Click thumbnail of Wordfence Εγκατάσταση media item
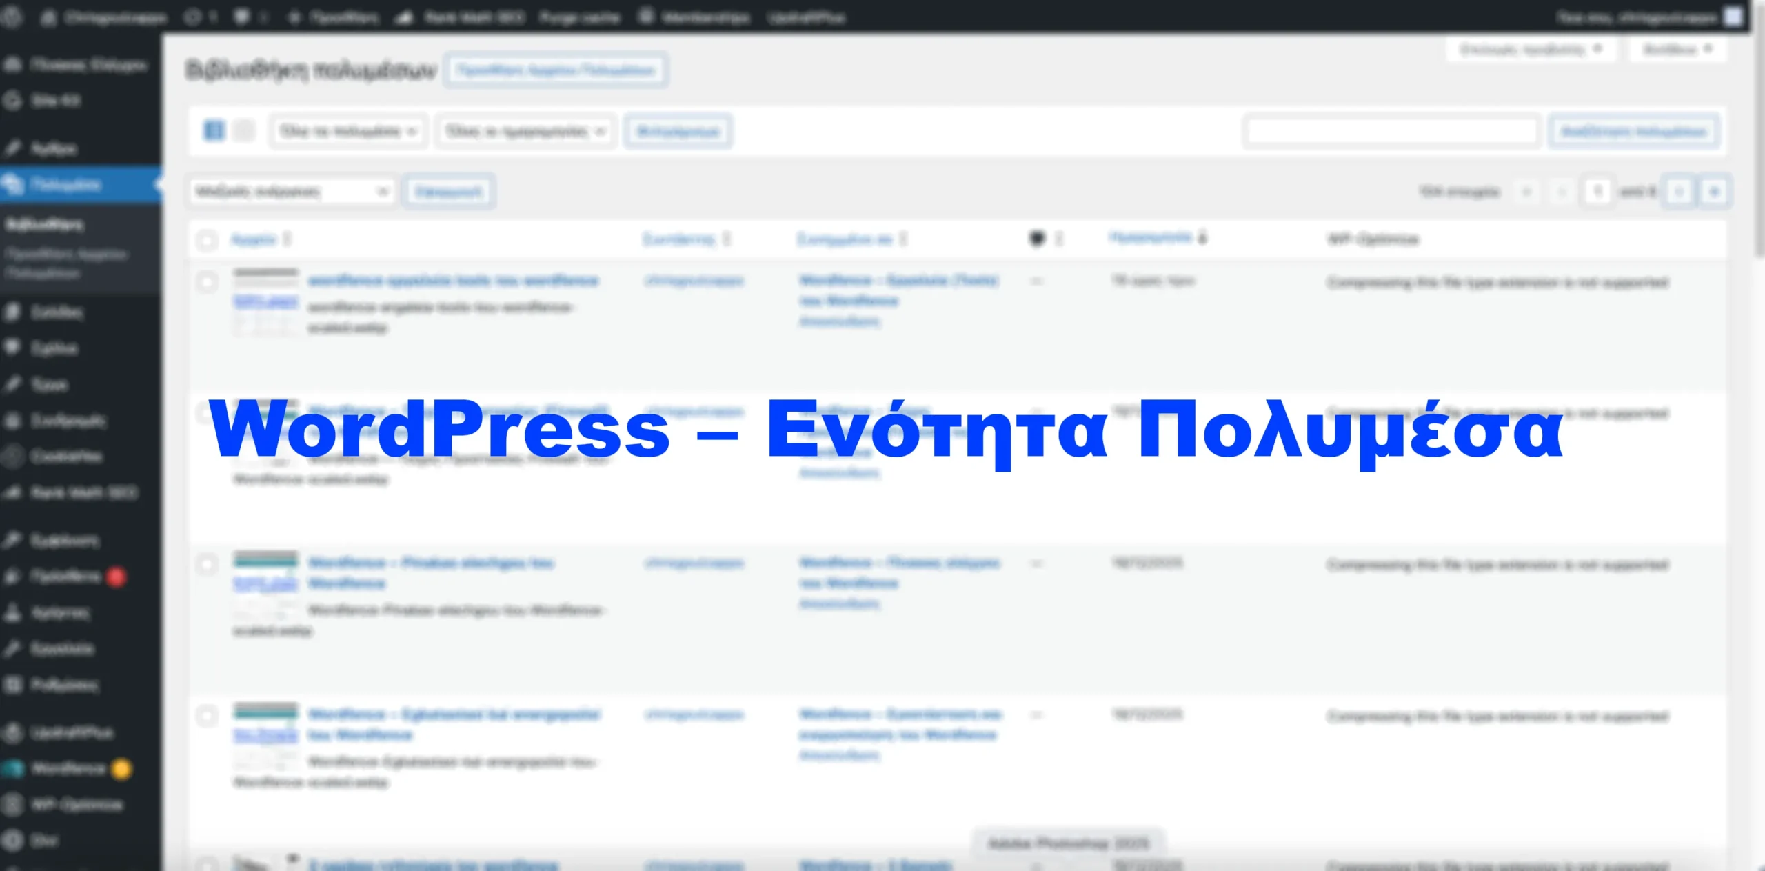The width and height of the screenshot is (1765, 871). coord(265,735)
